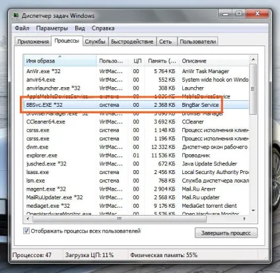Click the vertical scrollbar up arrow
The width and height of the screenshot is (280, 273).
tap(253, 59)
